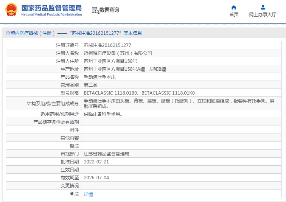The image size is (286, 202).
Task: Select the structure composition description text
Action: tap(179, 103)
